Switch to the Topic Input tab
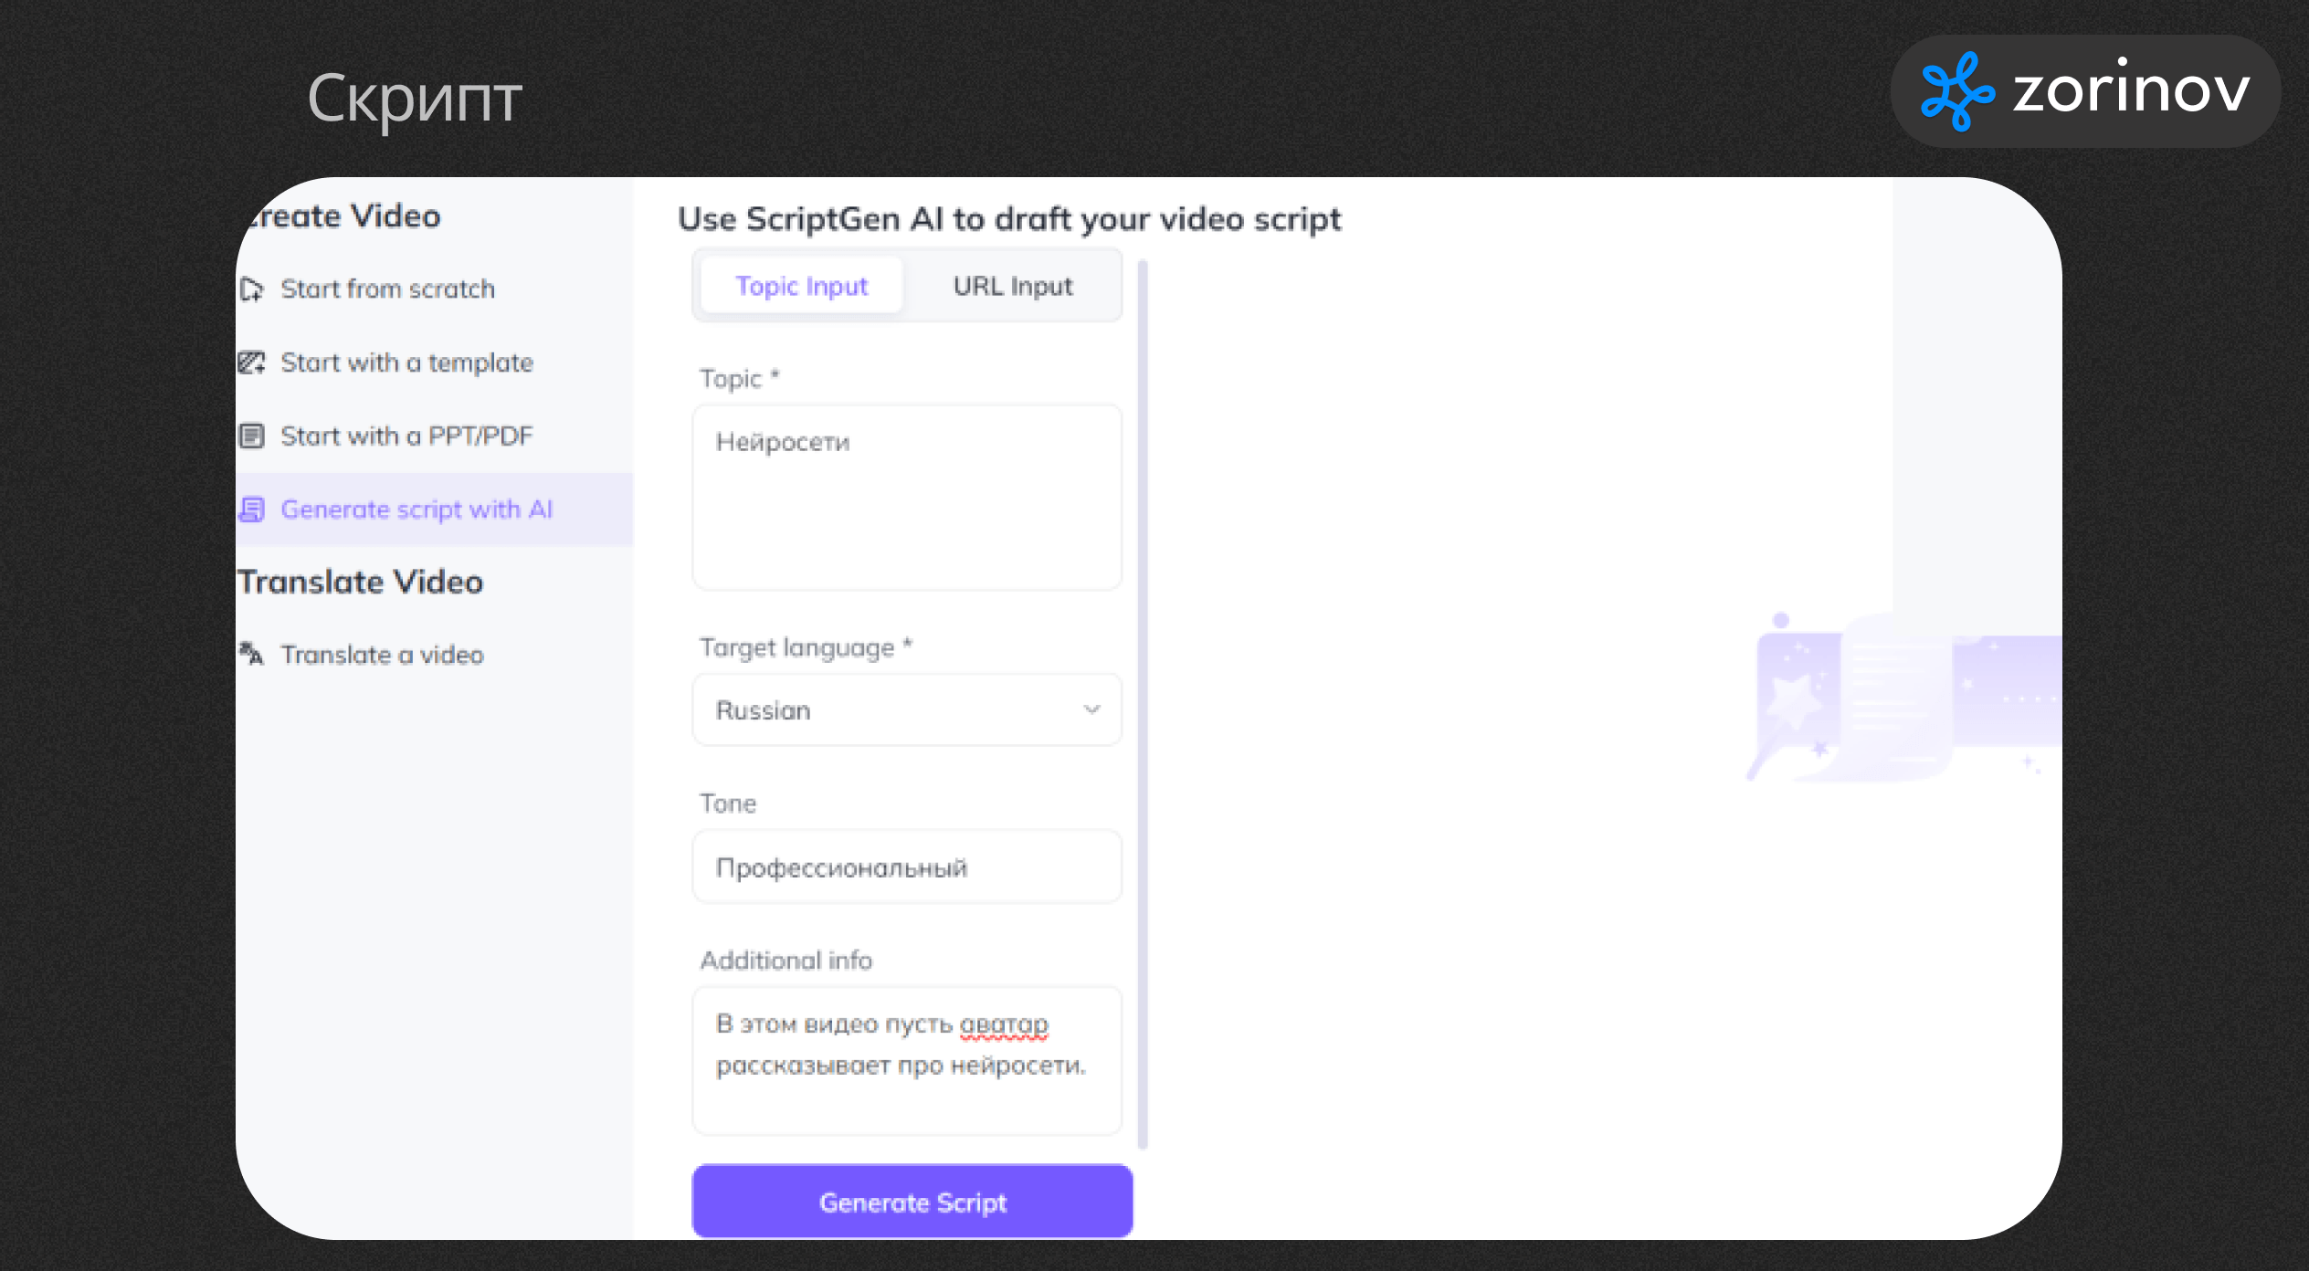Screen dimensions: 2309x1271 click(x=801, y=286)
